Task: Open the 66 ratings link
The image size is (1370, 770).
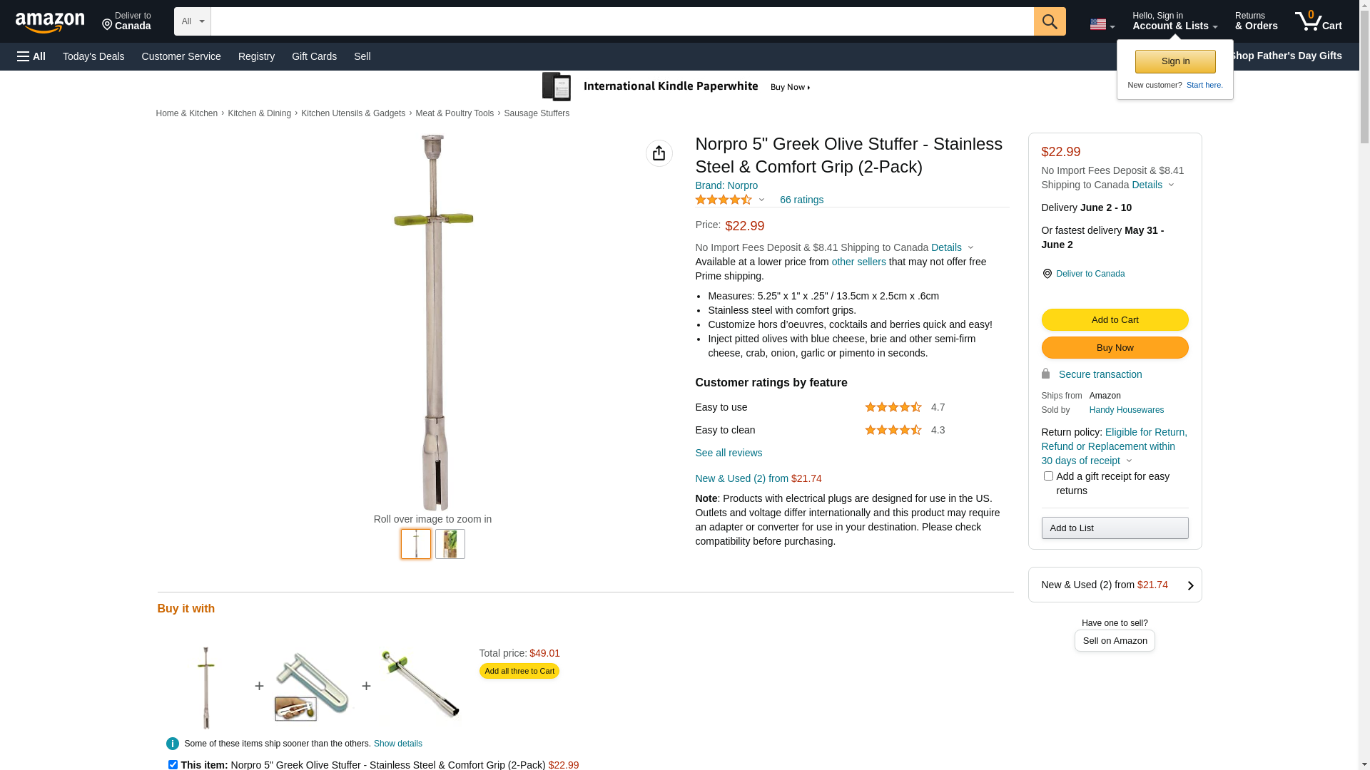Action: click(x=801, y=200)
